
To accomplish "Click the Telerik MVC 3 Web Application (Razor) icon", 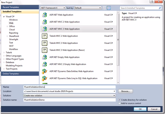I will (45, 50).
